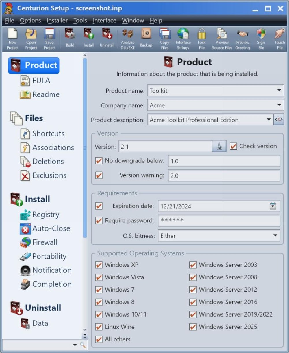The width and height of the screenshot is (289, 353).
Task: Click the variable insert button beside description
Action: click(x=279, y=120)
